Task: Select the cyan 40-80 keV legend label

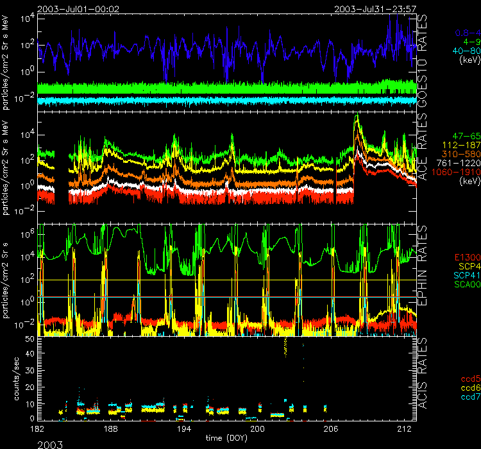Action: 466,51
